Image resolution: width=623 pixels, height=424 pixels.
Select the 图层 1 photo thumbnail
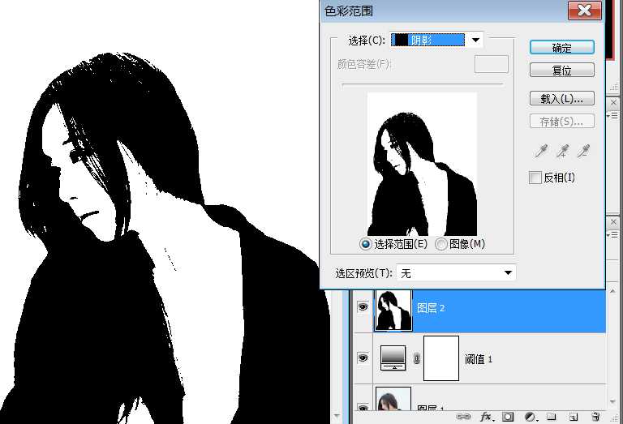coord(393,399)
